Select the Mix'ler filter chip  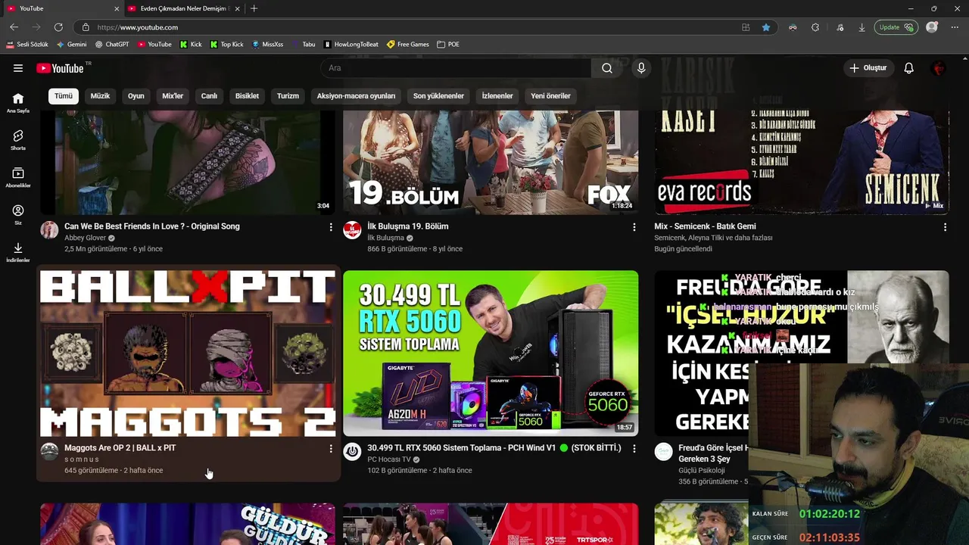173,96
